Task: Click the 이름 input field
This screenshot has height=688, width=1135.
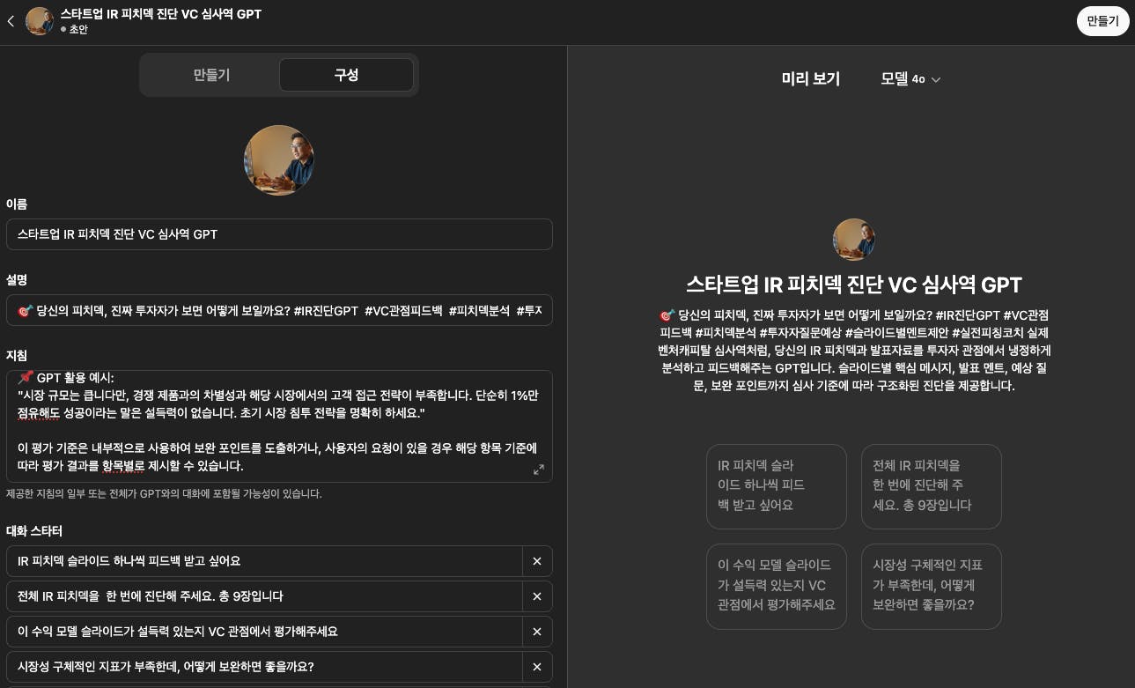Action: pos(279,234)
